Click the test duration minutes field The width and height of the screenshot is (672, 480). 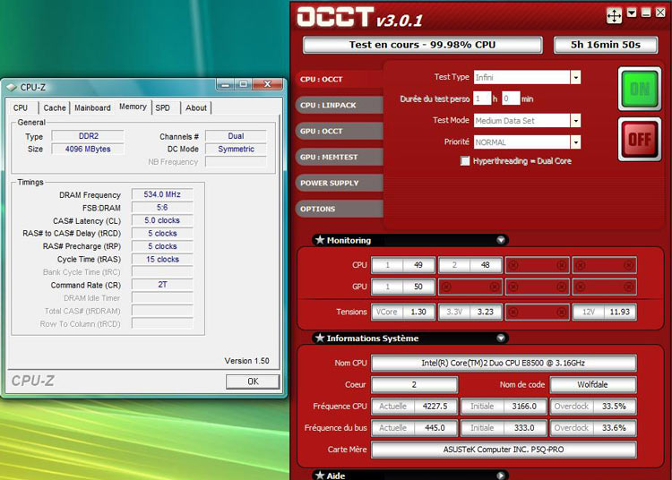coord(511,99)
